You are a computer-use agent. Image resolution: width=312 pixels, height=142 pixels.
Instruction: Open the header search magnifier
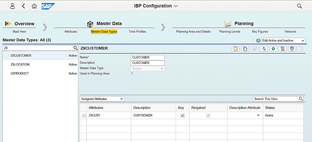300,6
